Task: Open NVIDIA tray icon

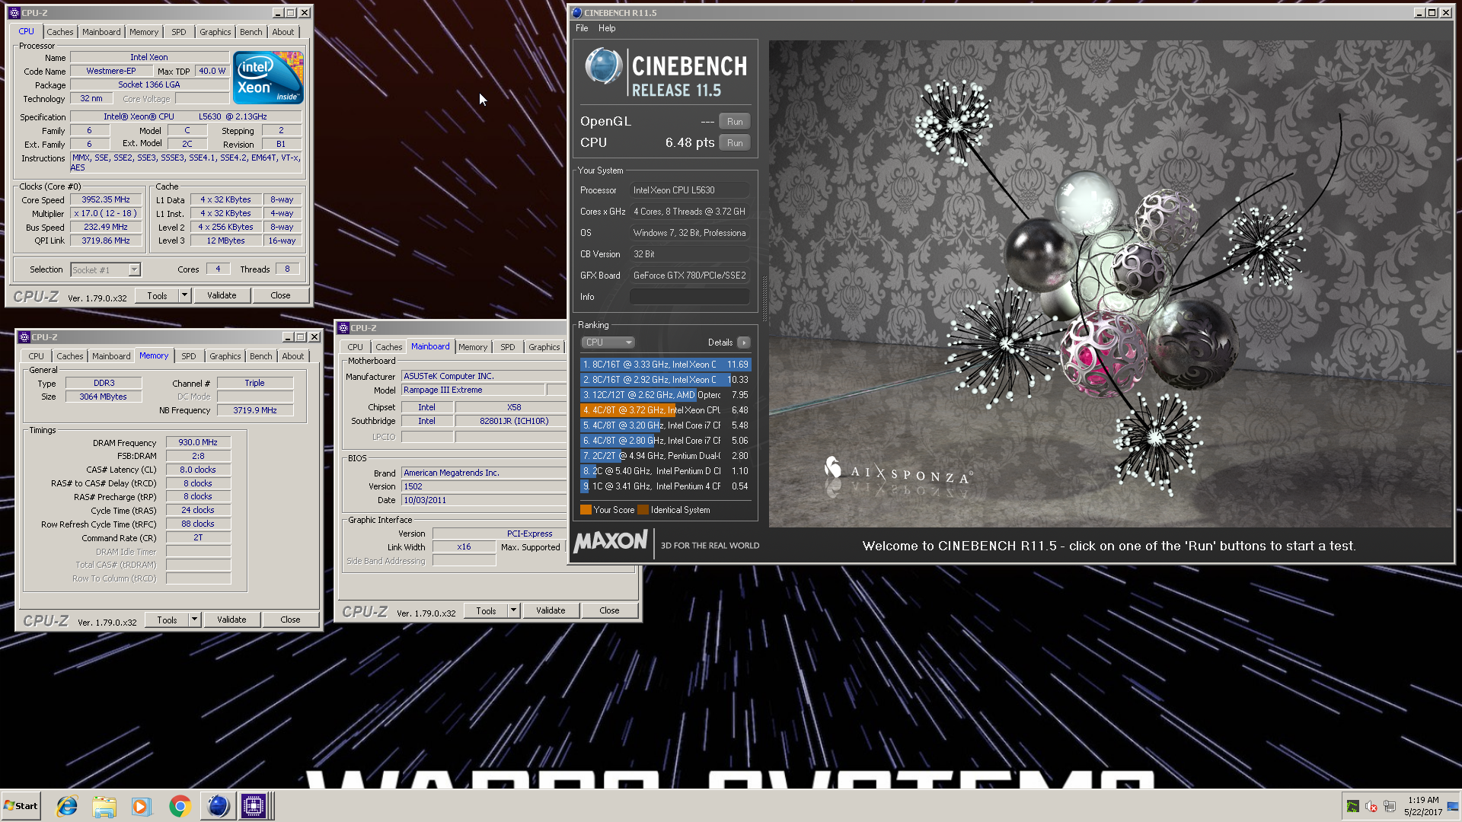Action: coord(1352,806)
